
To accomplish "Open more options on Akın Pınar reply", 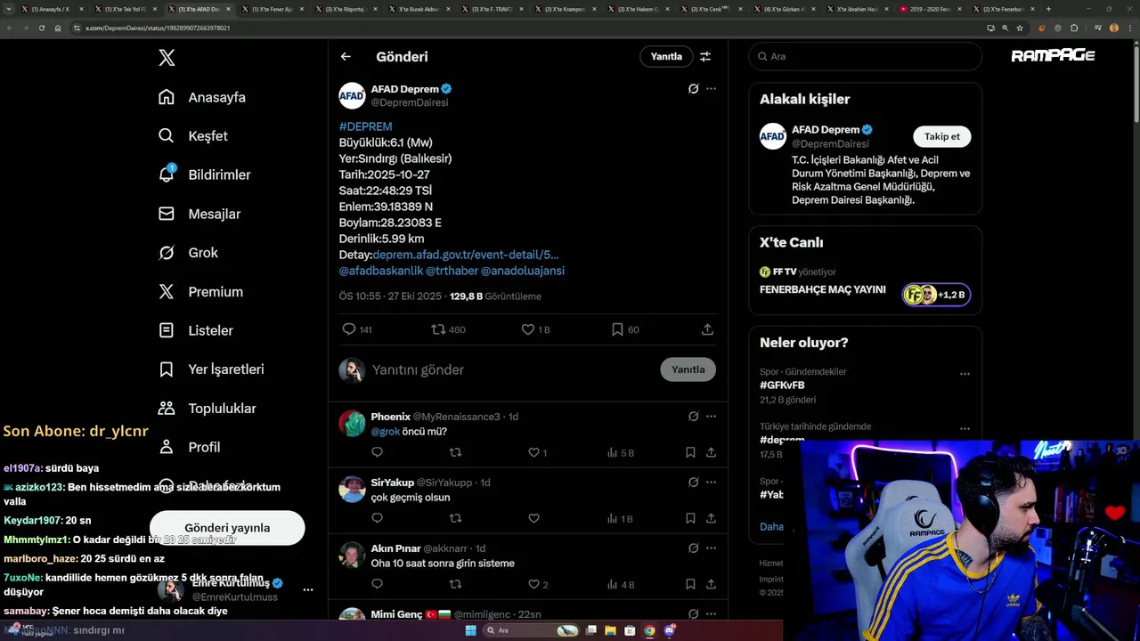I will coord(711,548).
